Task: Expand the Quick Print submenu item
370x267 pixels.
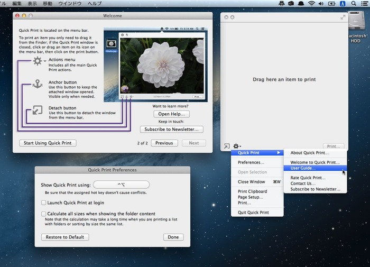Action: point(257,153)
